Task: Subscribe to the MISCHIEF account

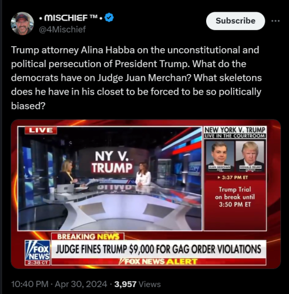Action: [236, 21]
